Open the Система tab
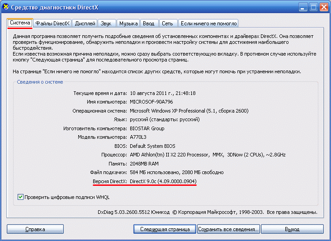 coord(20,23)
